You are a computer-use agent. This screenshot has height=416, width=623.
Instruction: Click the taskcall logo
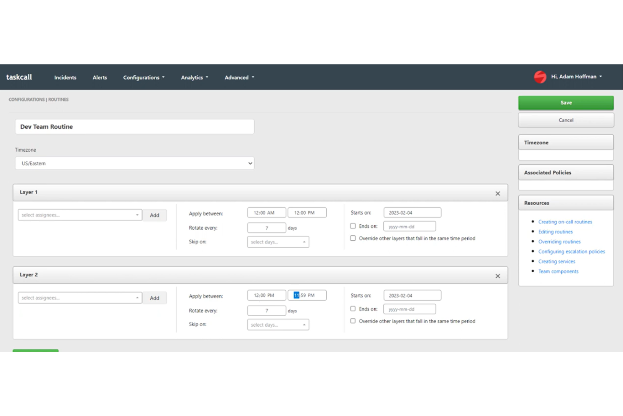coord(19,77)
